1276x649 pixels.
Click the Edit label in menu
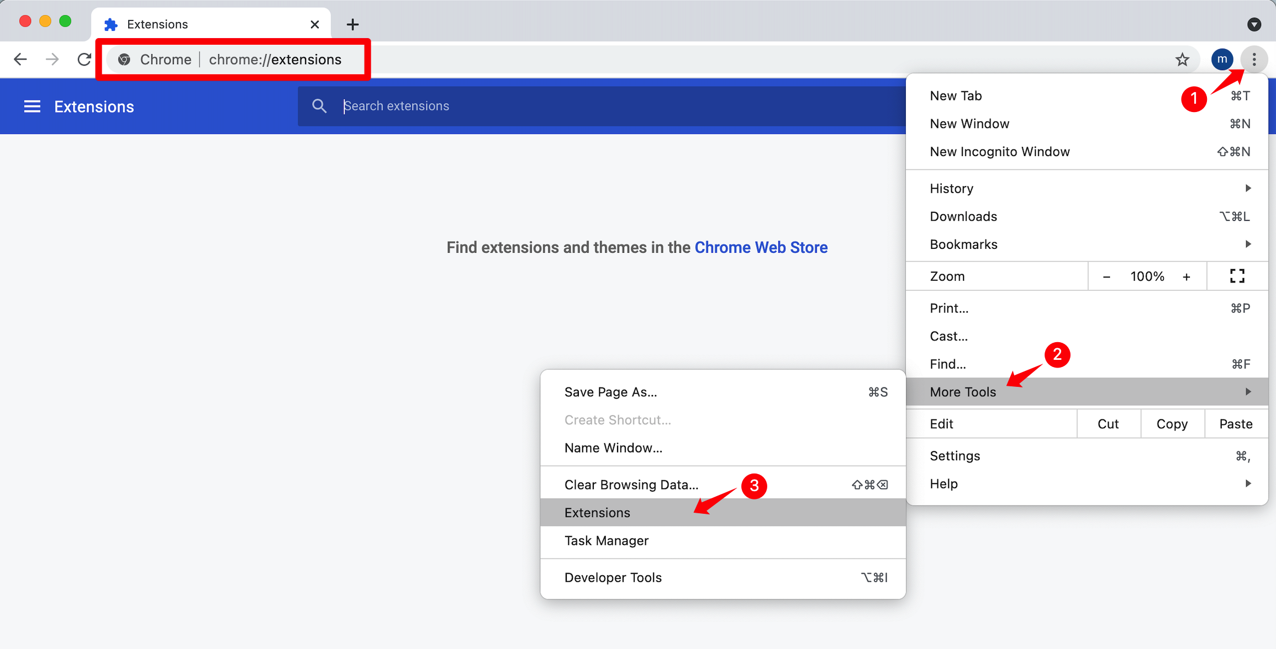pyautogui.click(x=941, y=424)
